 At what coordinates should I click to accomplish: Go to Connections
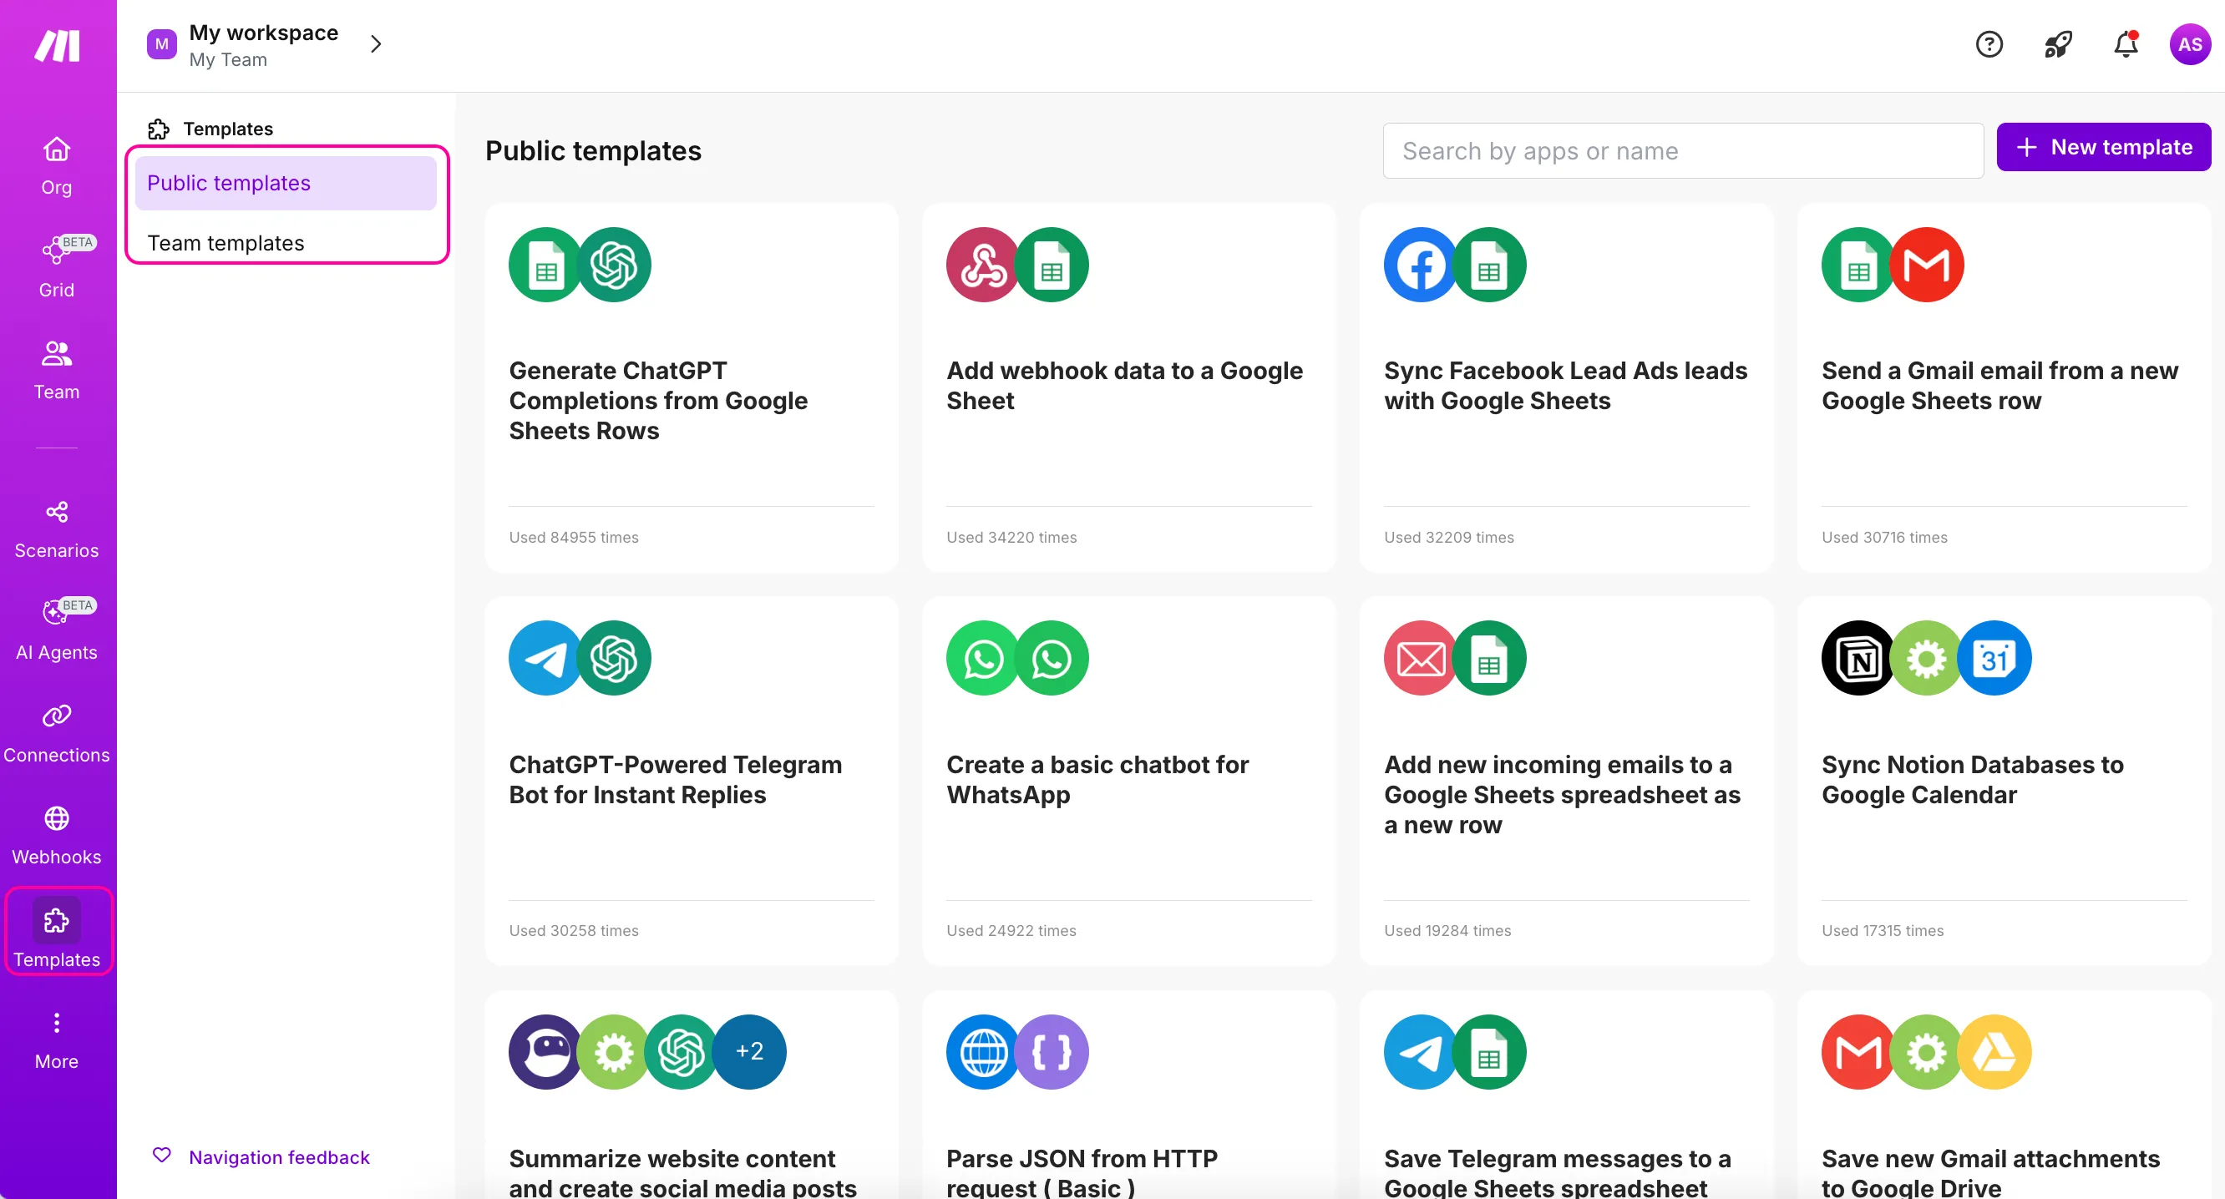[57, 733]
